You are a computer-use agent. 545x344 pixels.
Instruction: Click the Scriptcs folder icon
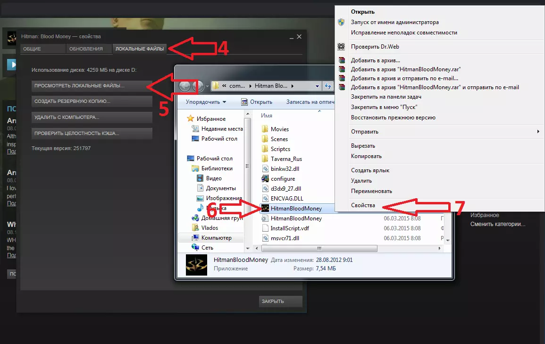(x=265, y=149)
